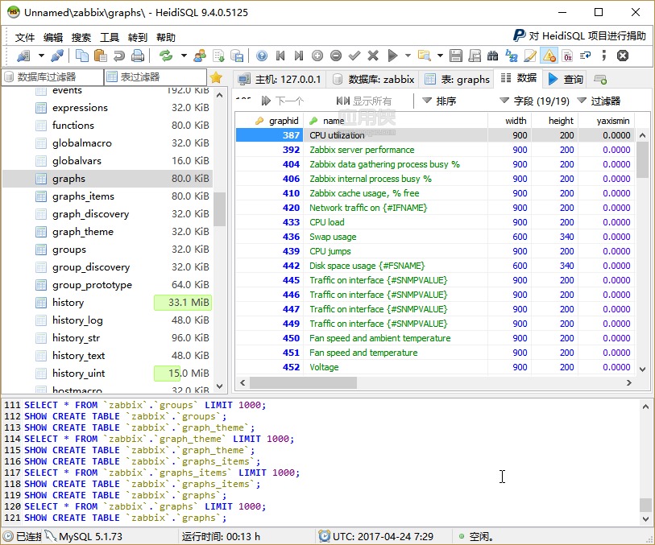Image resolution: width=655 pixels, height=545 pixels.
Task: Click the cancel editing X icon
Action: pos(373,56)
